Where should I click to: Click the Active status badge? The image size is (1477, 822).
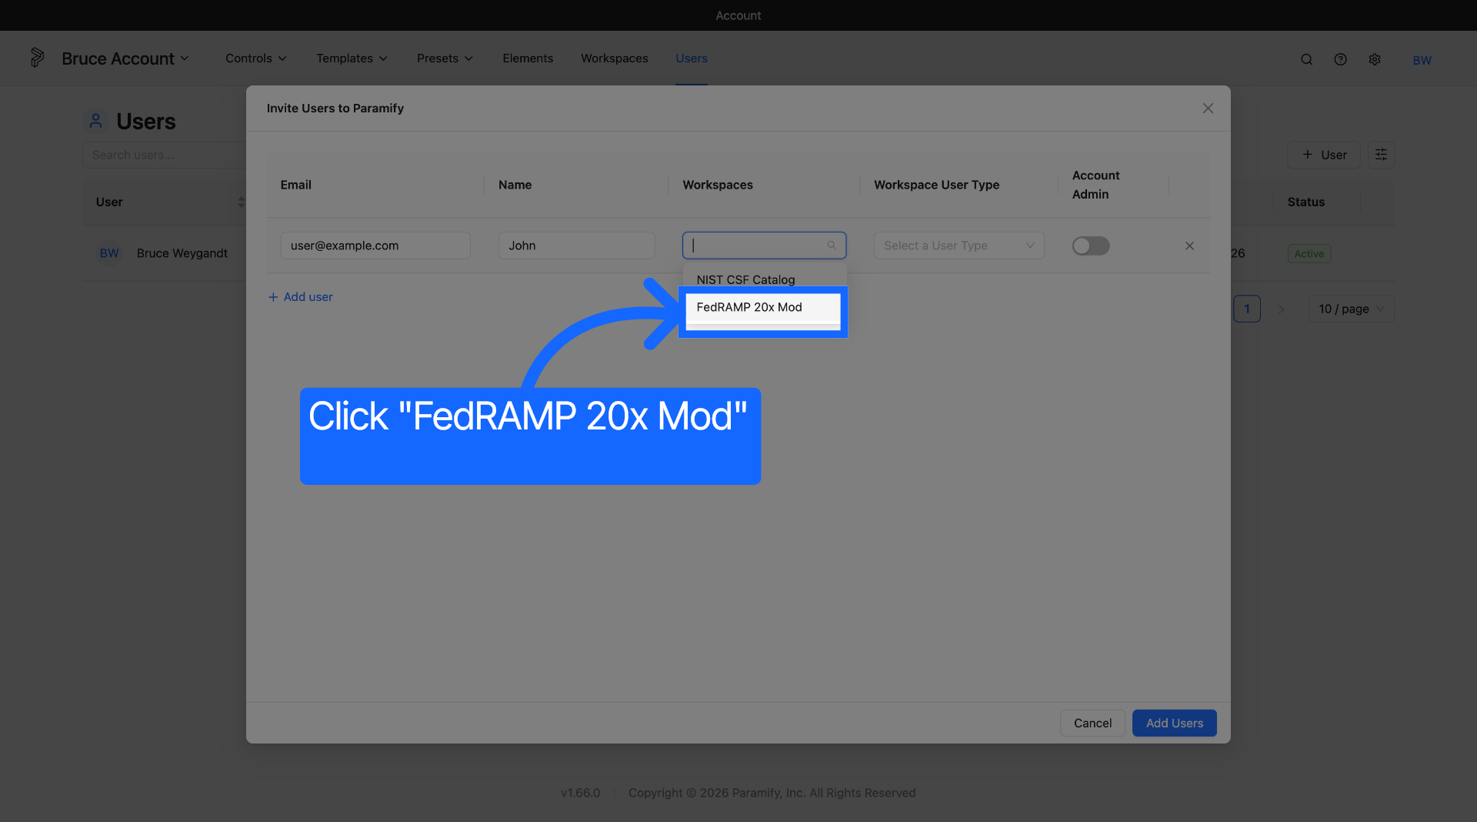coord(1309,253)
